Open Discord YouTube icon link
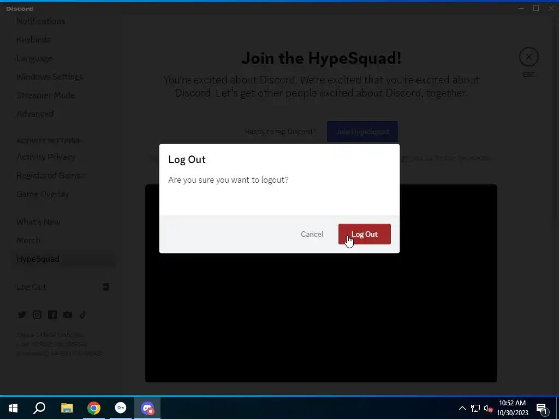Image resolution: width=559 pixels, height=419 pixels. click(x=68, y=315)
